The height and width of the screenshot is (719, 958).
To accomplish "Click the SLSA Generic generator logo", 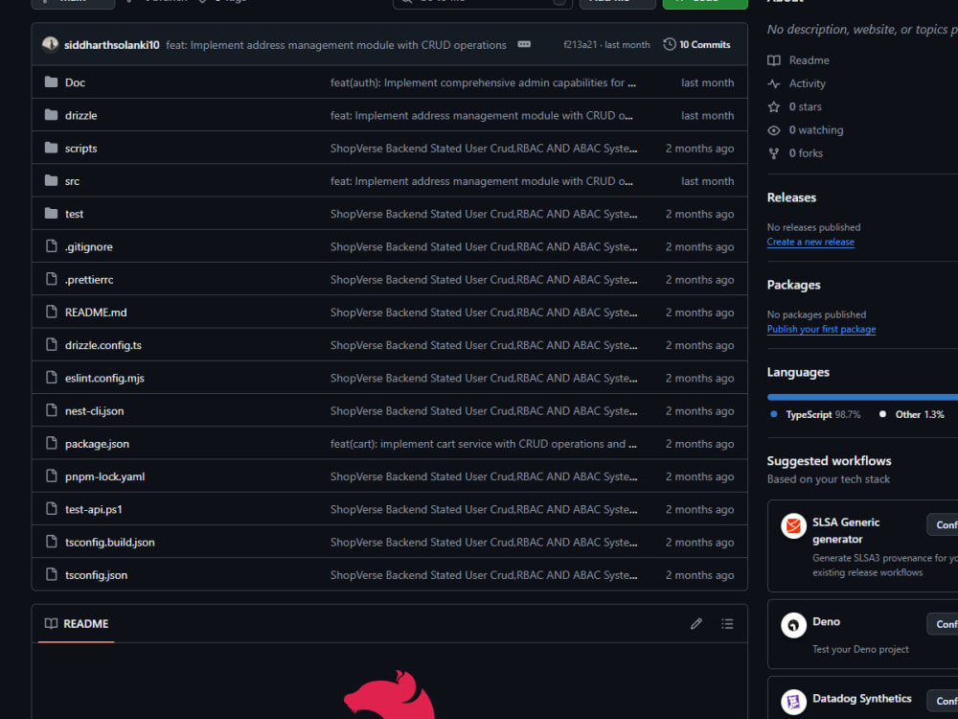I will (x=793, y=525).
